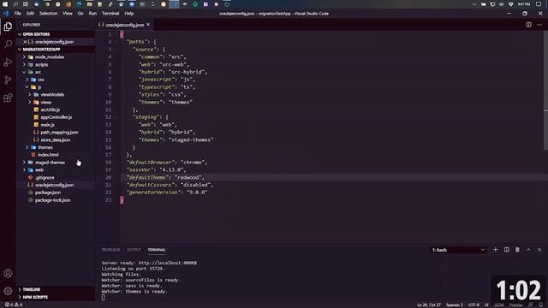The width and height of the screenshot is (548, 308).
Task: Click Windows Start button
Action: click(x=5, y=4)
